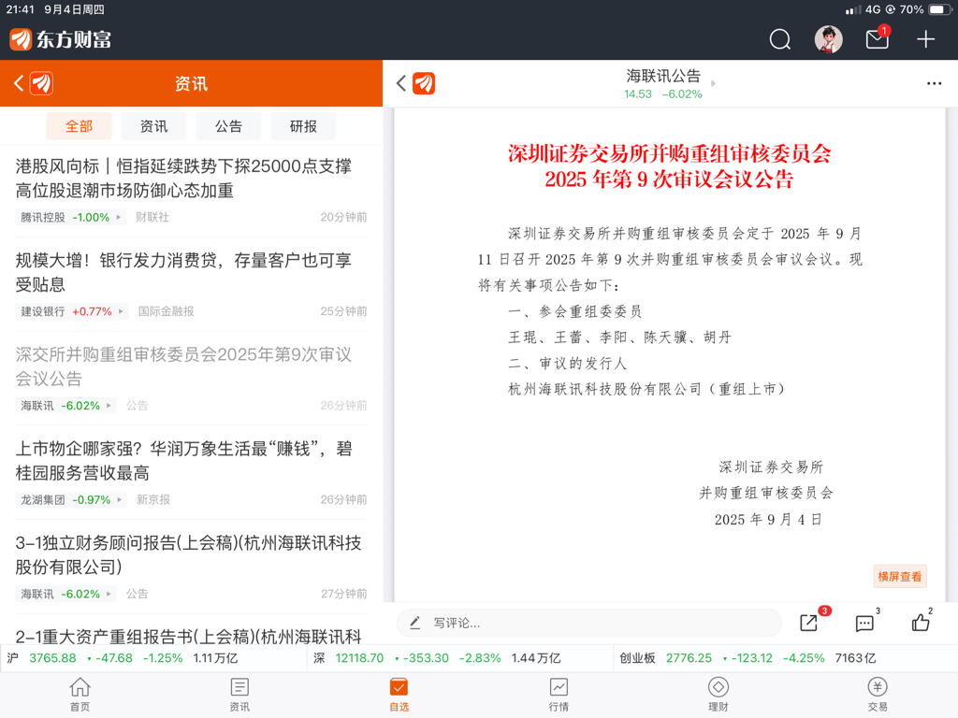Expand the 龙湖集团 -0.97% stock tag
This screenshot has width=958, height=718.
(71, 499)
